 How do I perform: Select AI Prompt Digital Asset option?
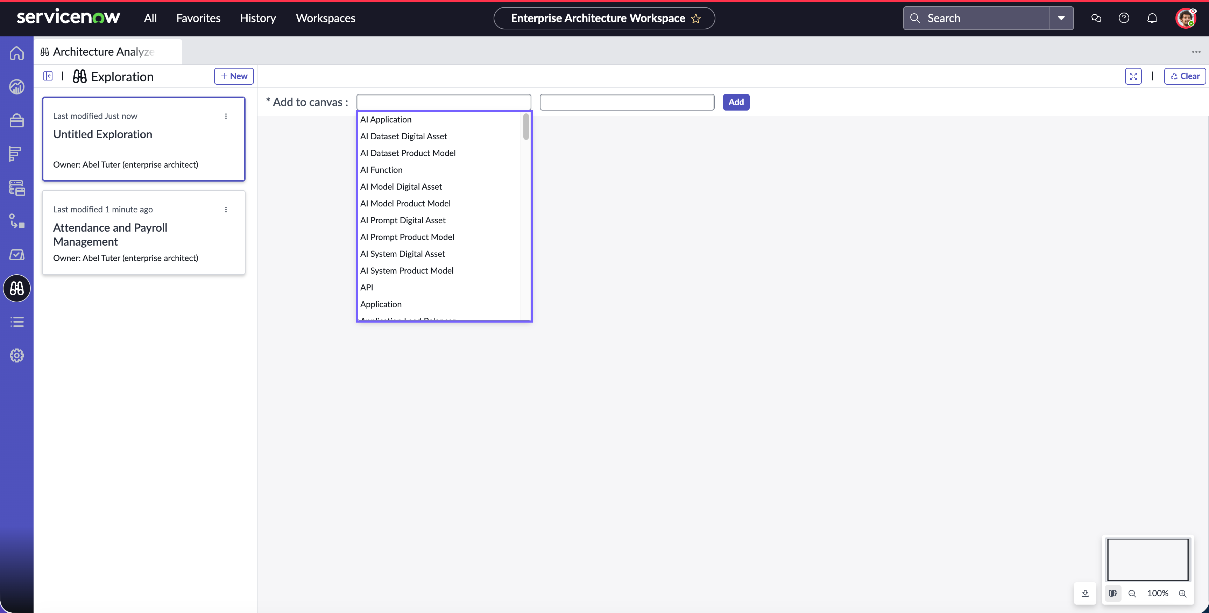[440, 220]
